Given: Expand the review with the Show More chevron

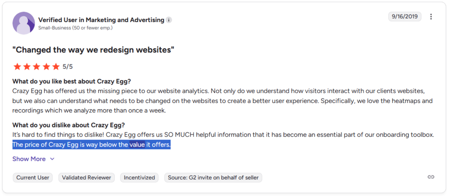Looking at the screenshot, I should [x=52, y=159].
